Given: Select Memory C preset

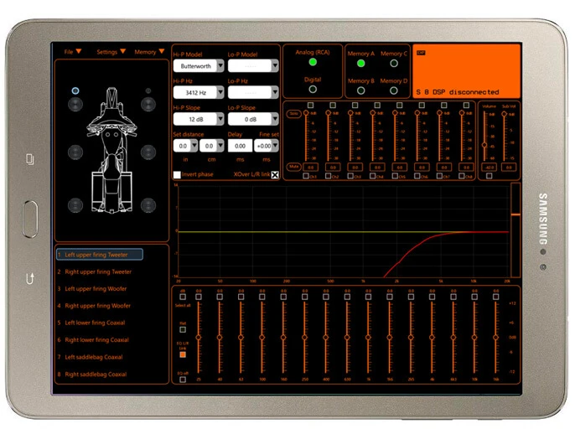Looking at the screenshot, I should tap(392, 63).
